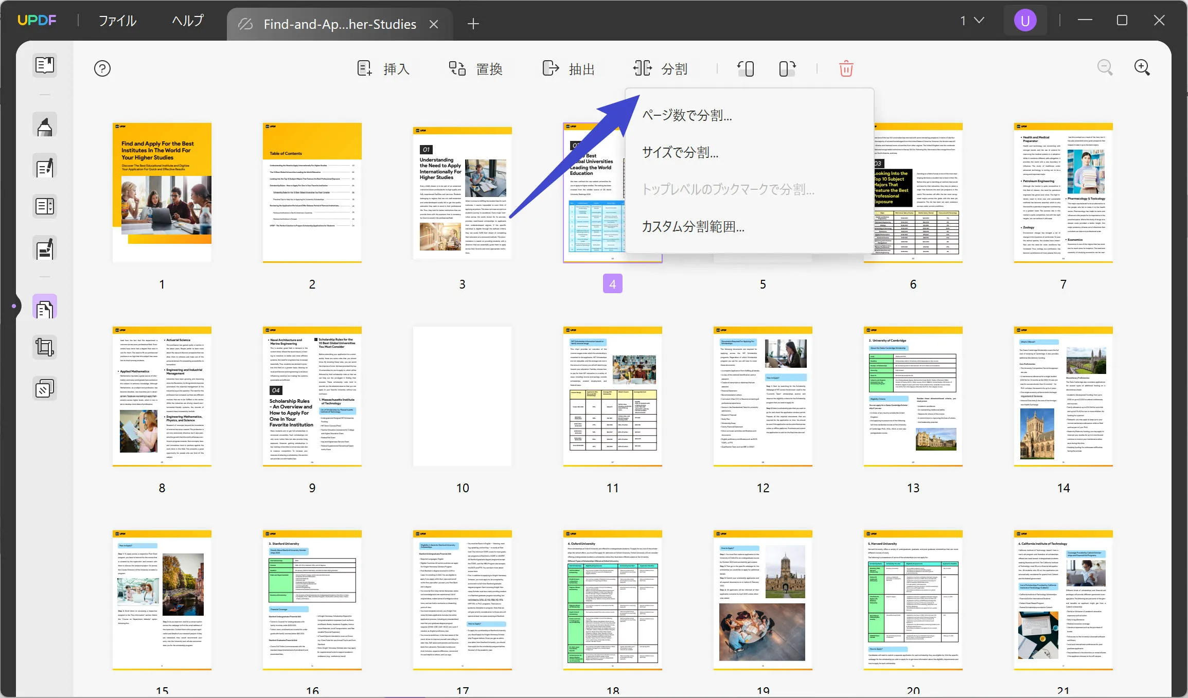Screen dimensions: 1188x698
Task: Click the help question mark icon
Action: click(102, 68)
